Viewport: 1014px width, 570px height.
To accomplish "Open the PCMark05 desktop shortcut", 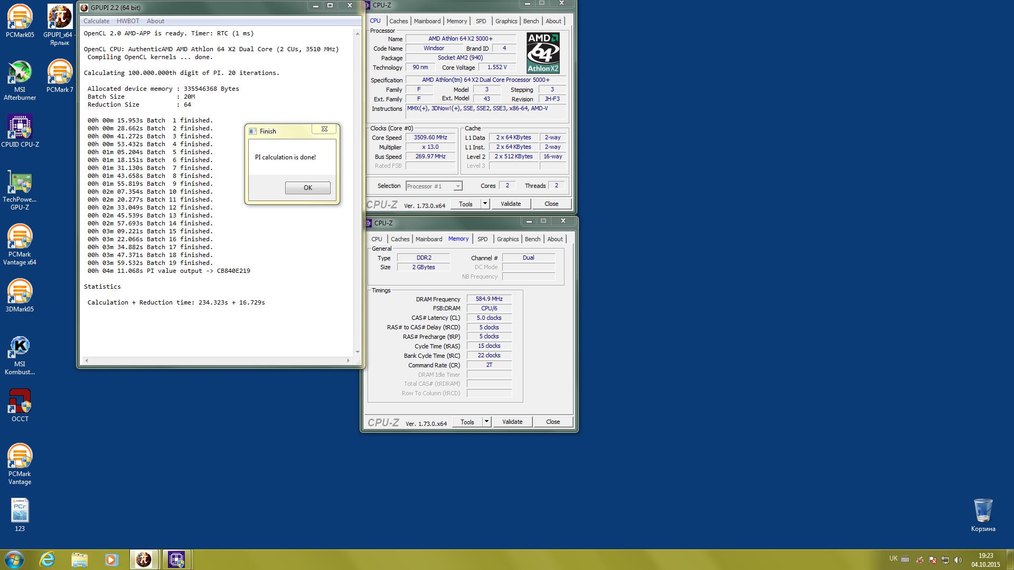I will pos(20,21).
